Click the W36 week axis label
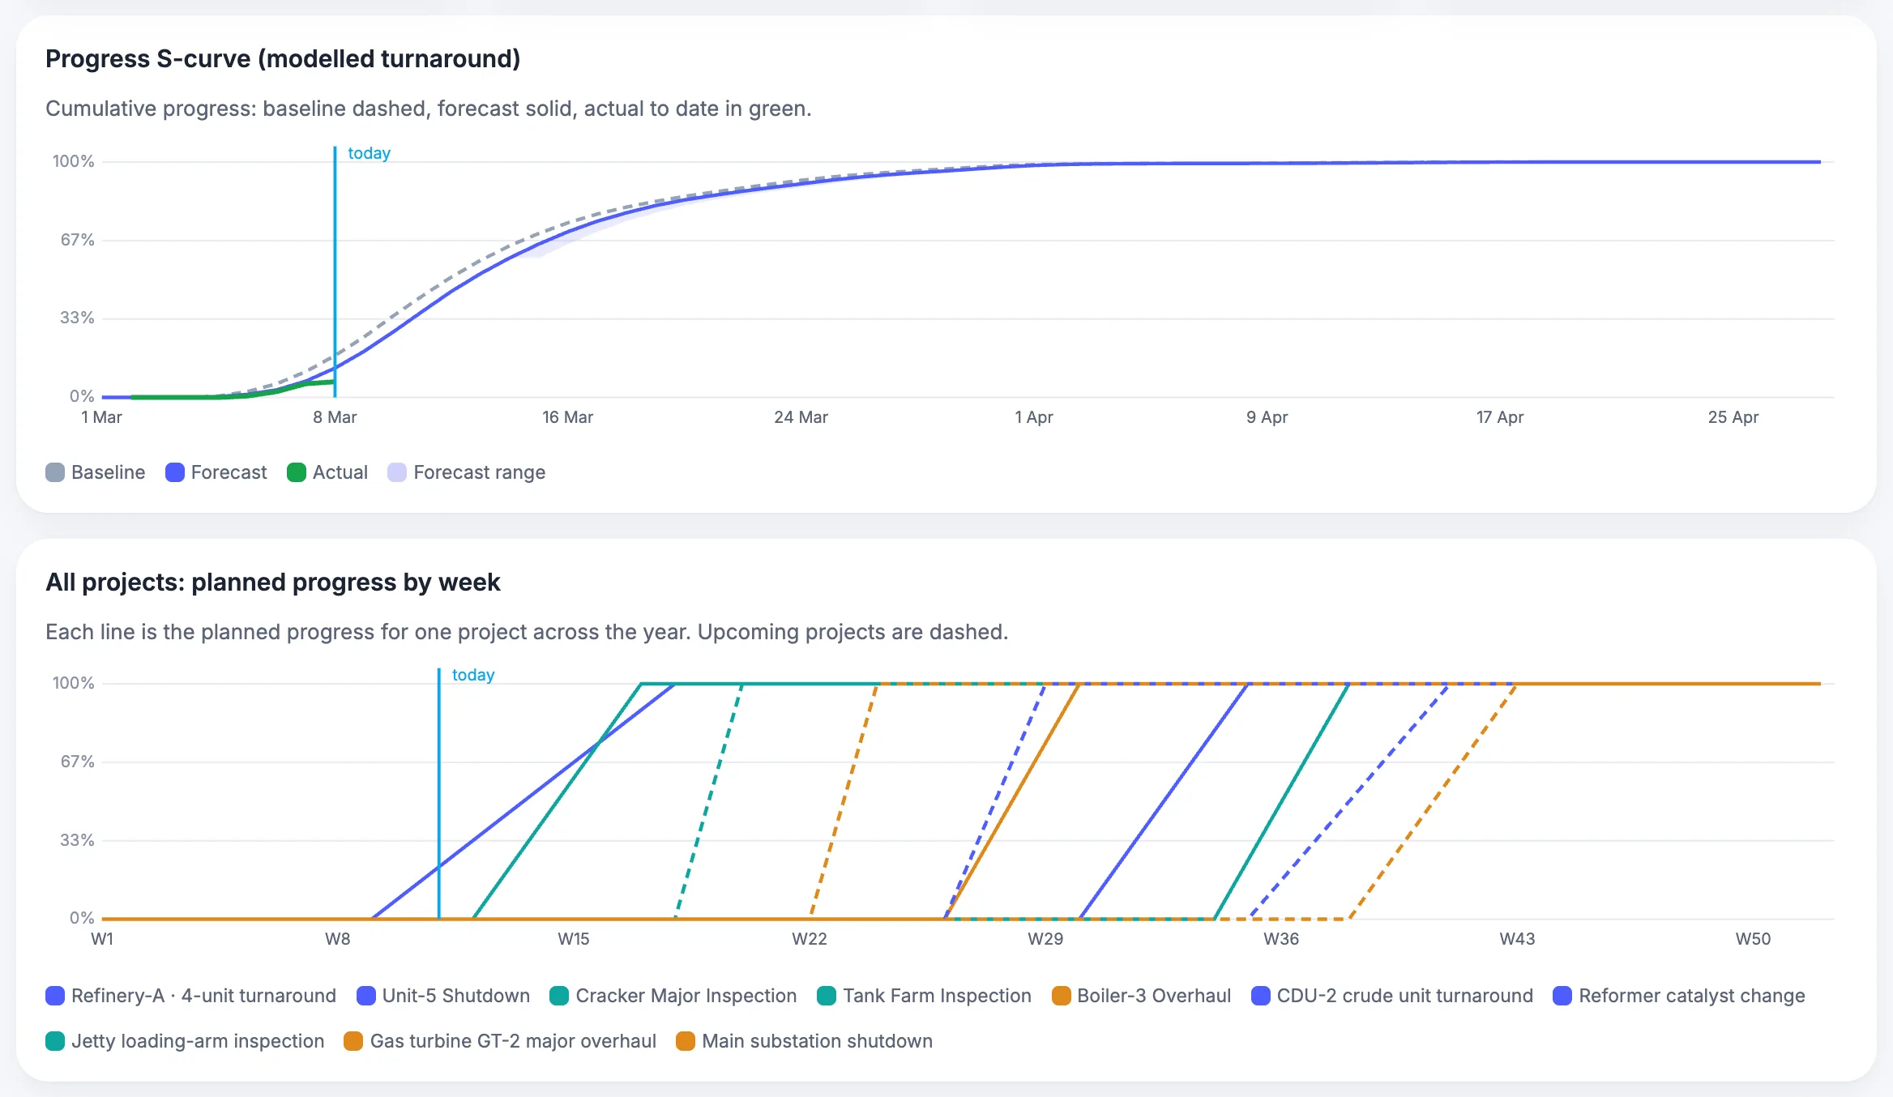This screenshot has width=1893, height=1097. (x=1280, y=939)
